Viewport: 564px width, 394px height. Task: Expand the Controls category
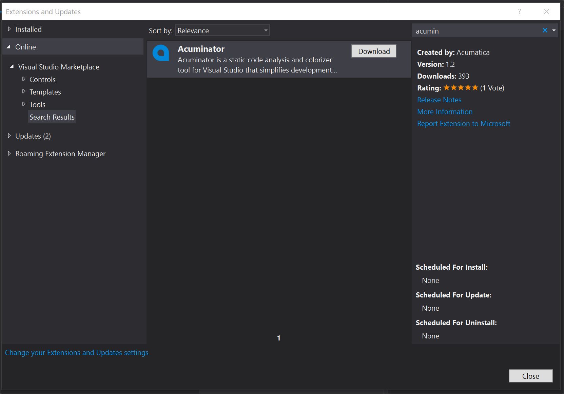point(24,79)
